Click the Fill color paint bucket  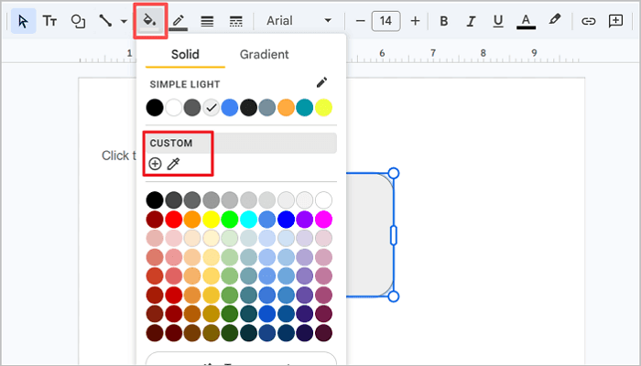pos(151,21)
